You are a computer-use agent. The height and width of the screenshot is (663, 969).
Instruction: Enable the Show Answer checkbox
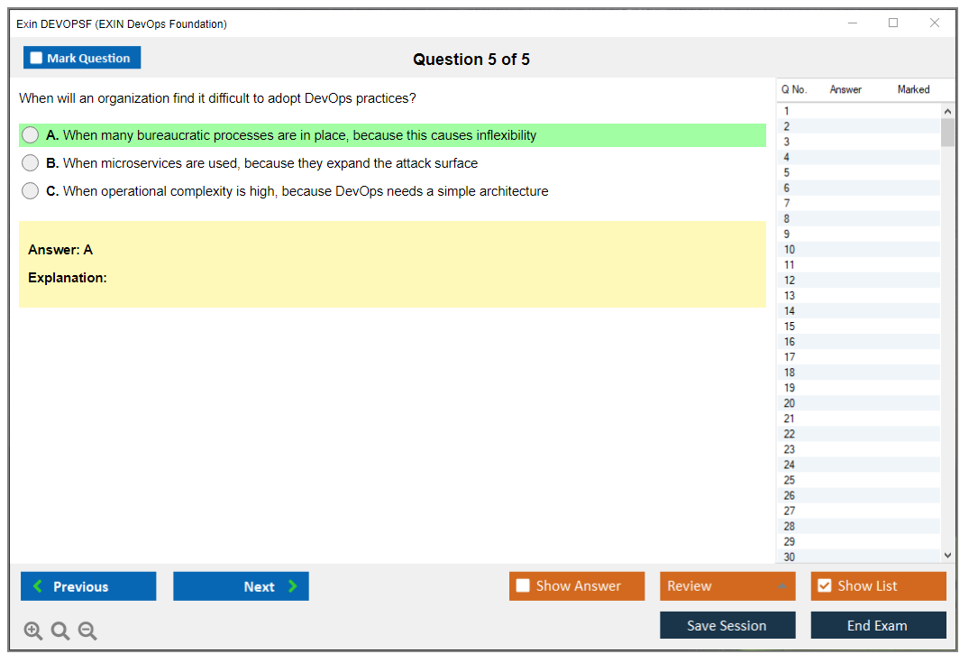[x=524, y=586]
